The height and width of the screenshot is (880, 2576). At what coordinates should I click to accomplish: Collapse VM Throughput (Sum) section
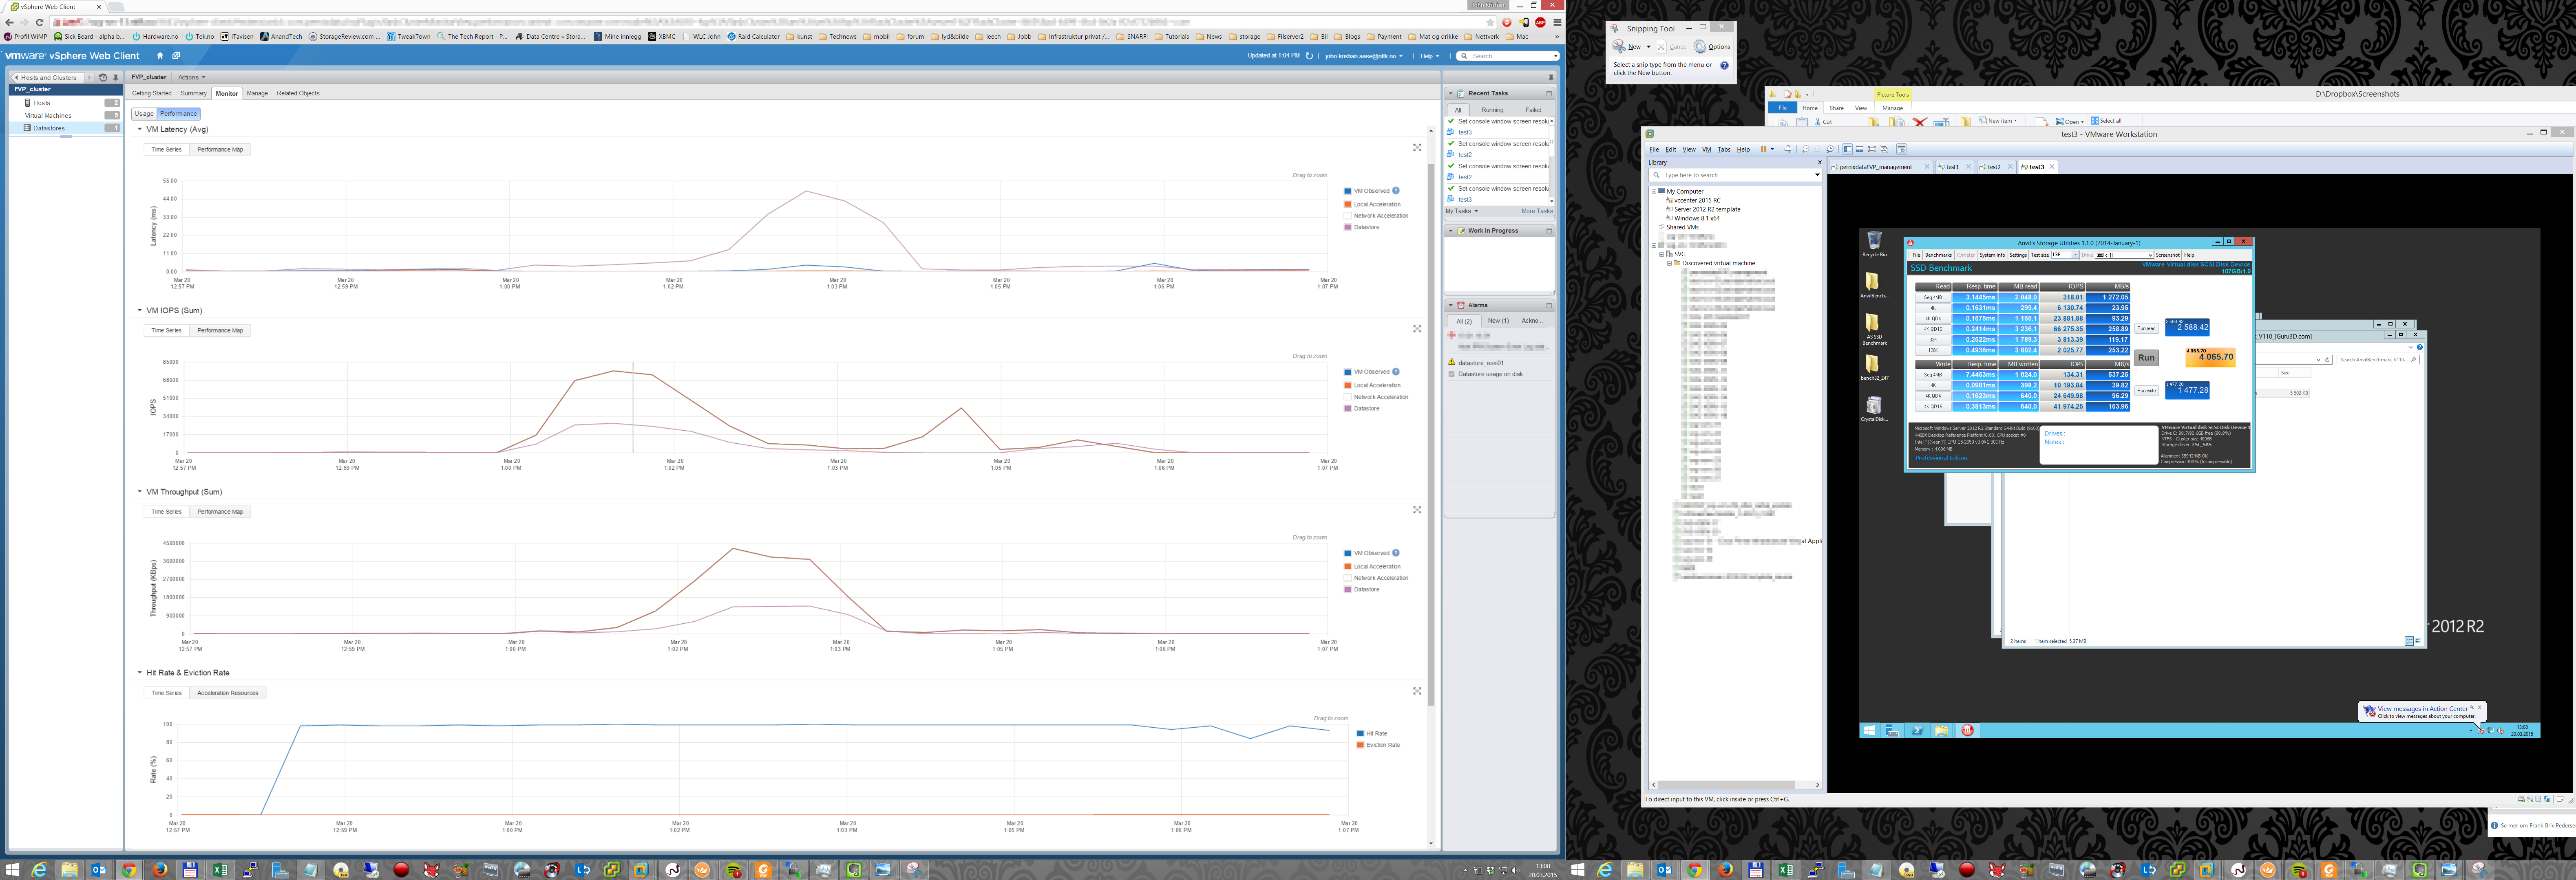point(140,491)
